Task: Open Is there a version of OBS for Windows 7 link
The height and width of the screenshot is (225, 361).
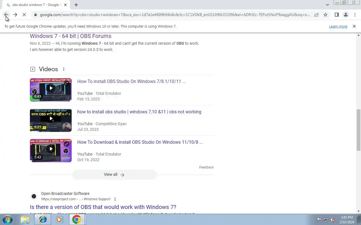Action: click(x=103, y=207)
